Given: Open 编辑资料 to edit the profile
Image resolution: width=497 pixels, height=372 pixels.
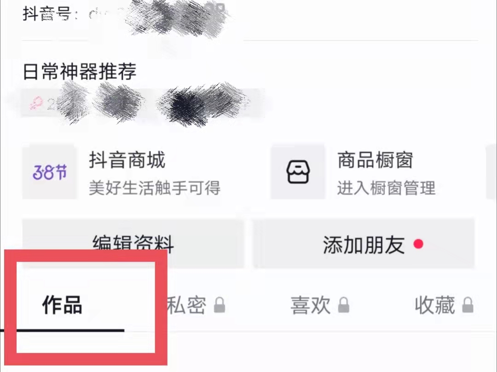Looking at the screenshot, I should (x=133, y=244).
